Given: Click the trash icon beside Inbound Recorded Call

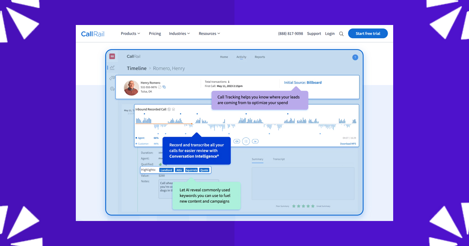Looking at the screenshot, I should pyautogui.click(x=174, y=109).
